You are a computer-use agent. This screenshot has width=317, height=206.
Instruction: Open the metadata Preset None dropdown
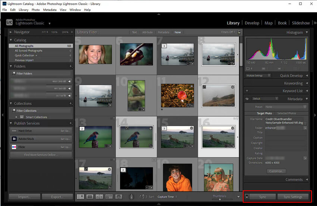pyautogui.click(x=285, y=107)
